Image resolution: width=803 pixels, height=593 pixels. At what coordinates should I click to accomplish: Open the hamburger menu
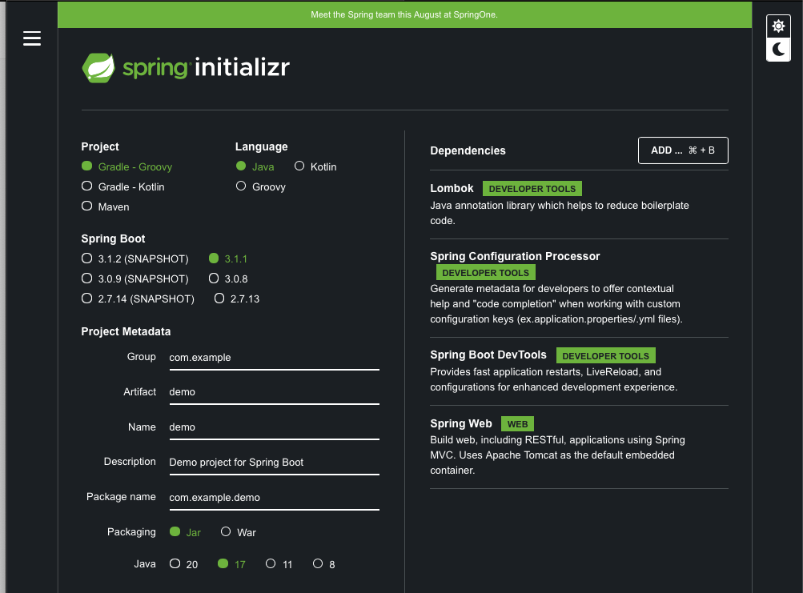pyautogui.click(x=32, y=38)
